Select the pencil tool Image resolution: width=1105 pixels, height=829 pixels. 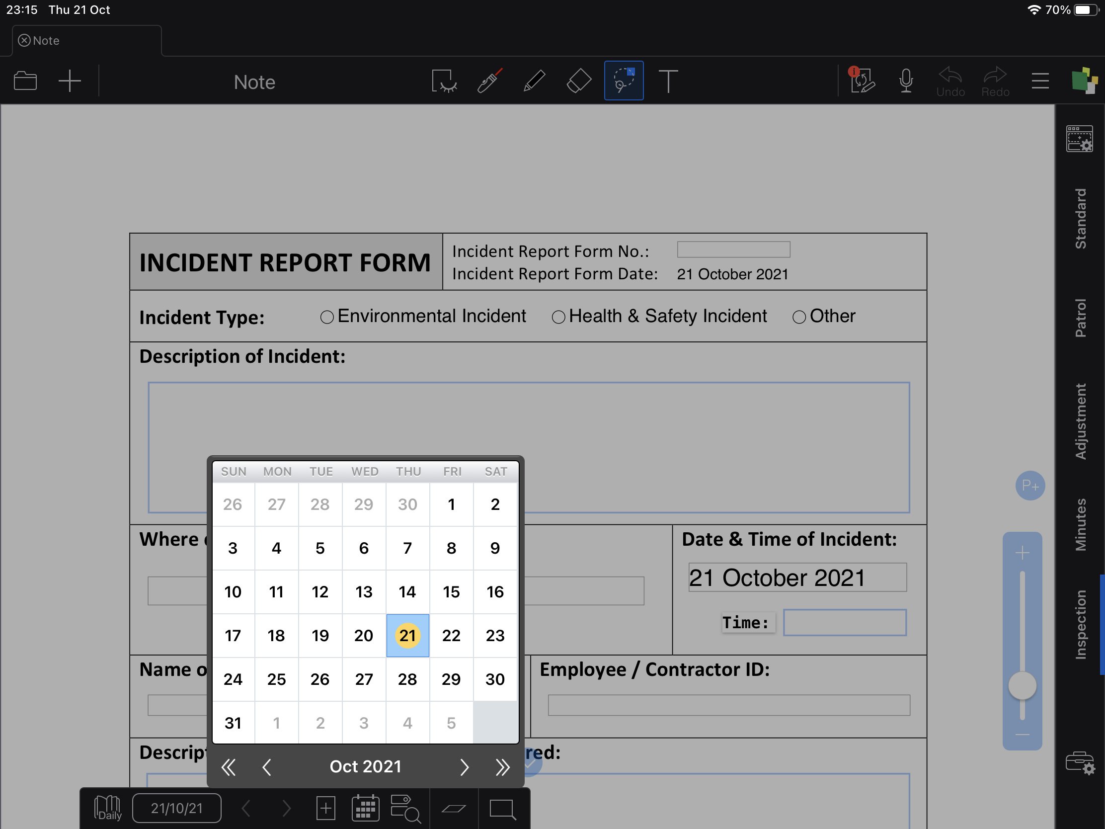534,81
